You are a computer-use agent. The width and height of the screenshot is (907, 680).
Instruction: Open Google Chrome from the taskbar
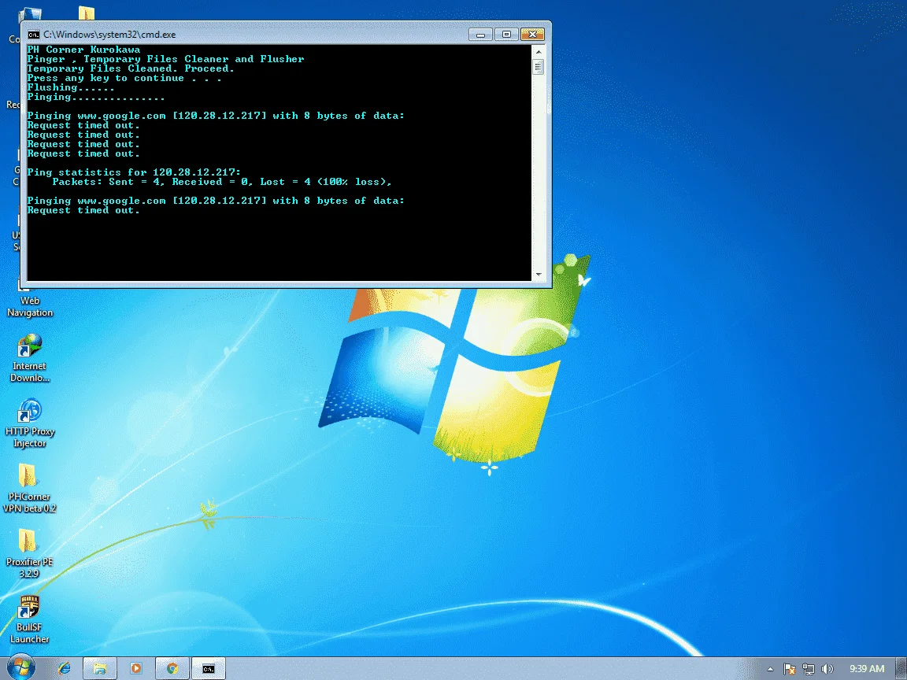coord(172,668)
